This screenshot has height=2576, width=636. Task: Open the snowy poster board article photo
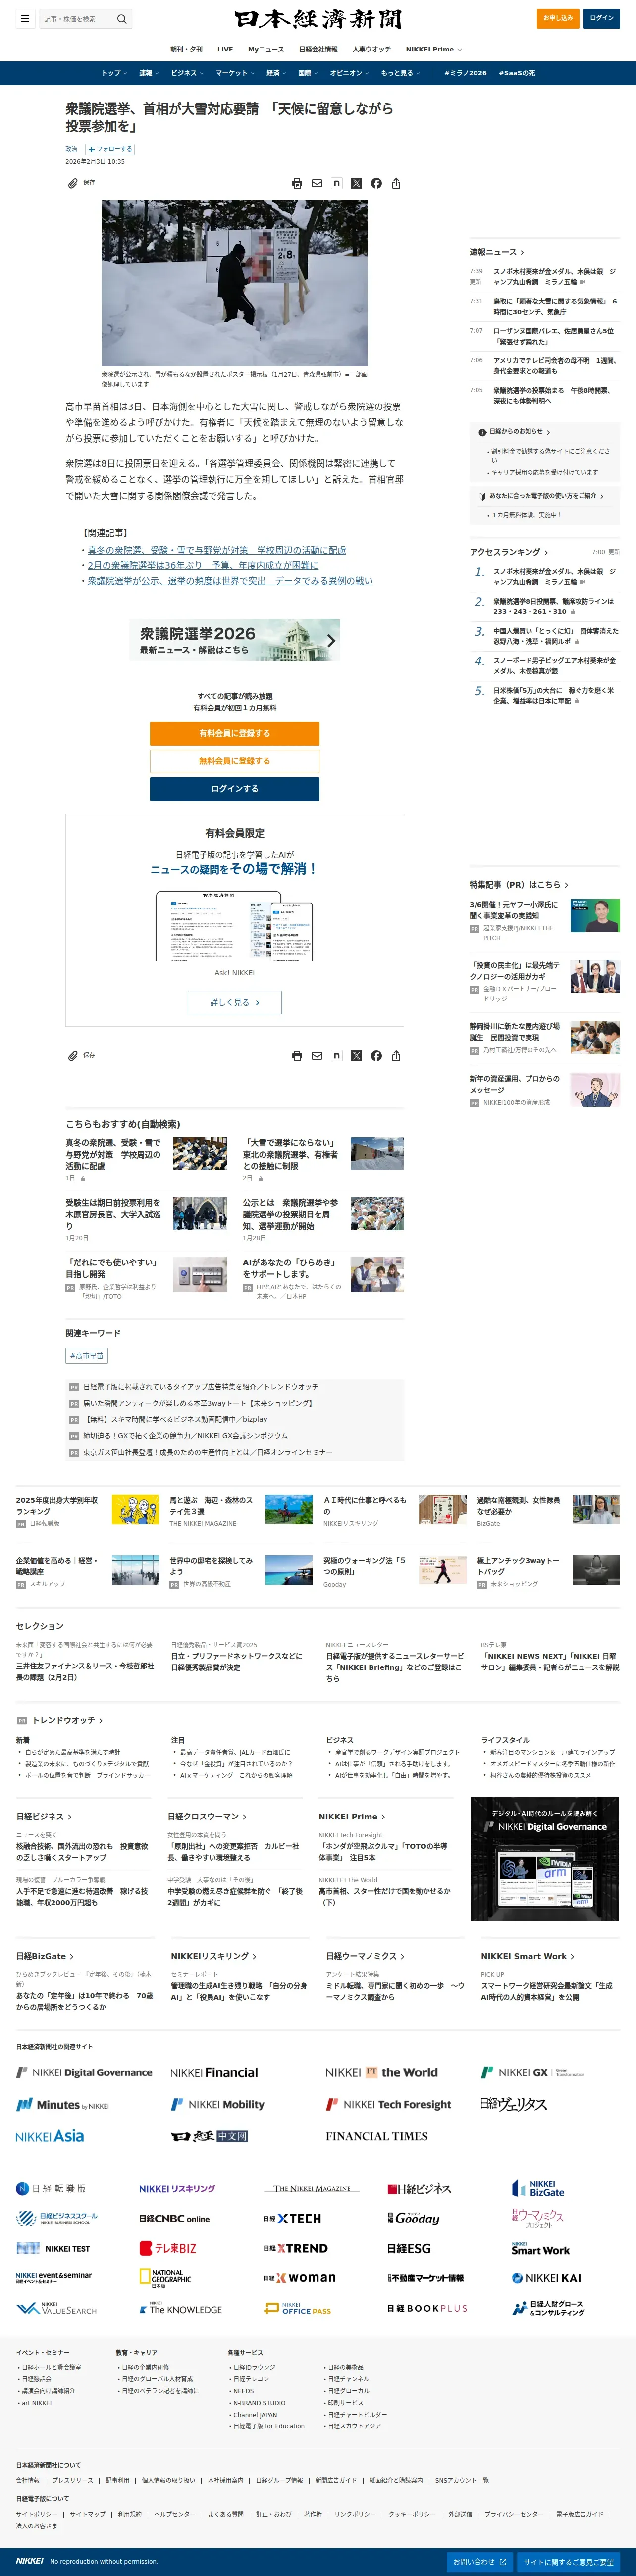(234, 283)
